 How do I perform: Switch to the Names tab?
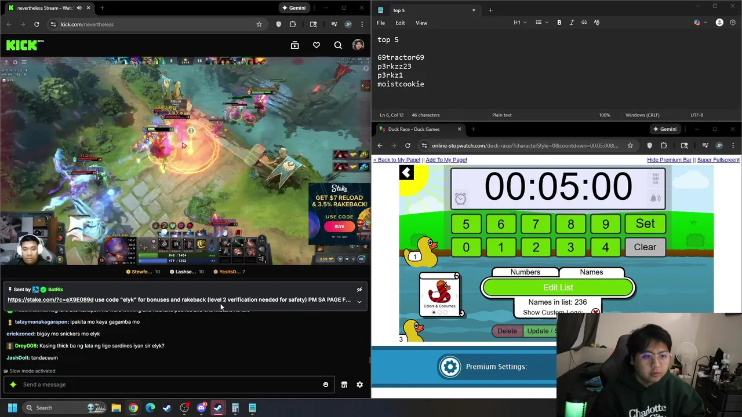[591, 272]
